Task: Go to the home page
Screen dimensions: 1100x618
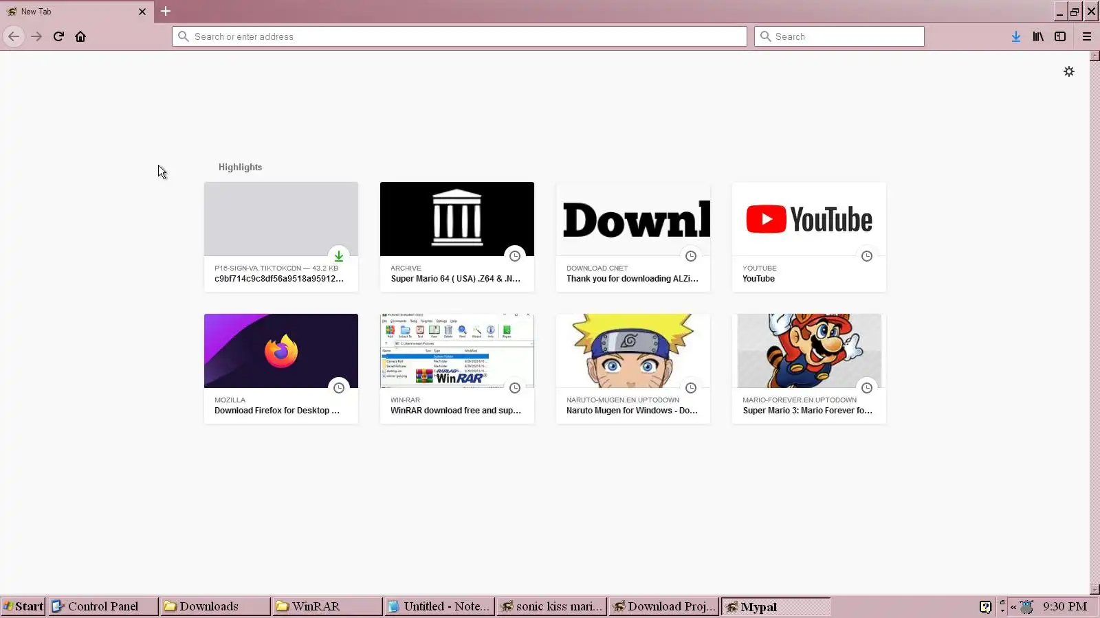Action: point(80,36)
